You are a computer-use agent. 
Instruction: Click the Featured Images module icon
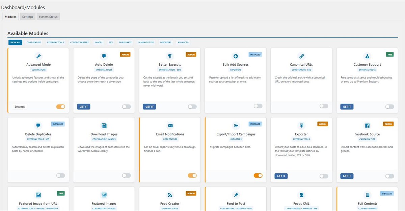coord(104,195)
